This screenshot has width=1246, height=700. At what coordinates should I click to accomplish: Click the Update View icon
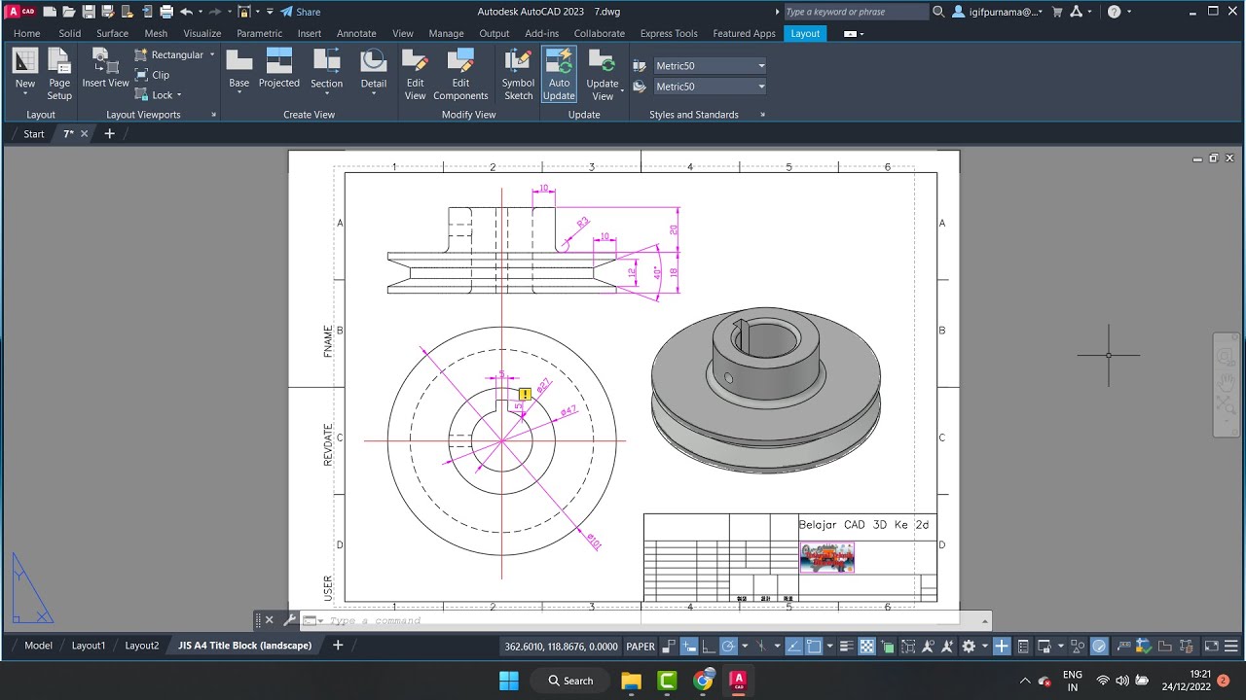click(603, 63)
